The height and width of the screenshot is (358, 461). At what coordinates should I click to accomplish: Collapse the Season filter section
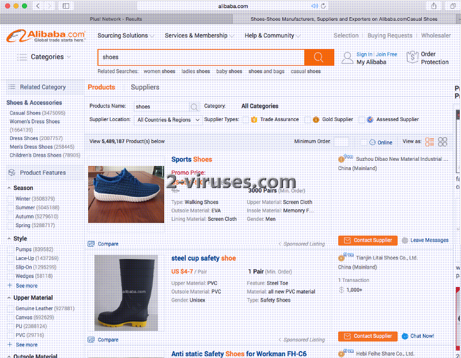tap(9, 188)
